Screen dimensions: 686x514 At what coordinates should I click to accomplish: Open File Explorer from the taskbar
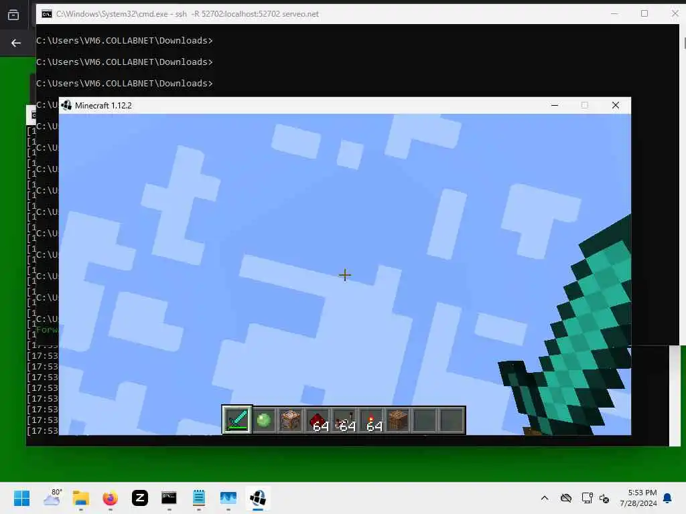(x=81, y=498)
